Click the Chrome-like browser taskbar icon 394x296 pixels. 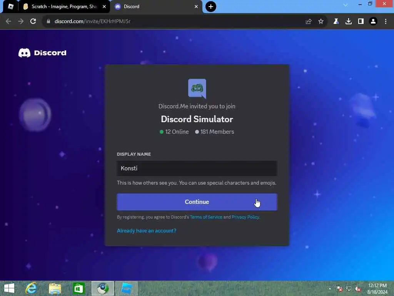coord(102,288)
